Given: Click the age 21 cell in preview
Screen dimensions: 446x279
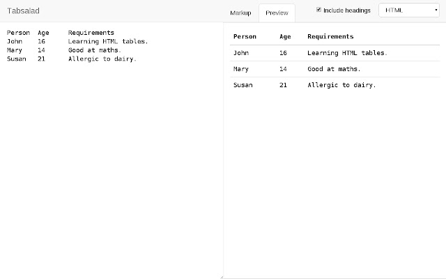Looking at the screenshot, I should point(283,85).
